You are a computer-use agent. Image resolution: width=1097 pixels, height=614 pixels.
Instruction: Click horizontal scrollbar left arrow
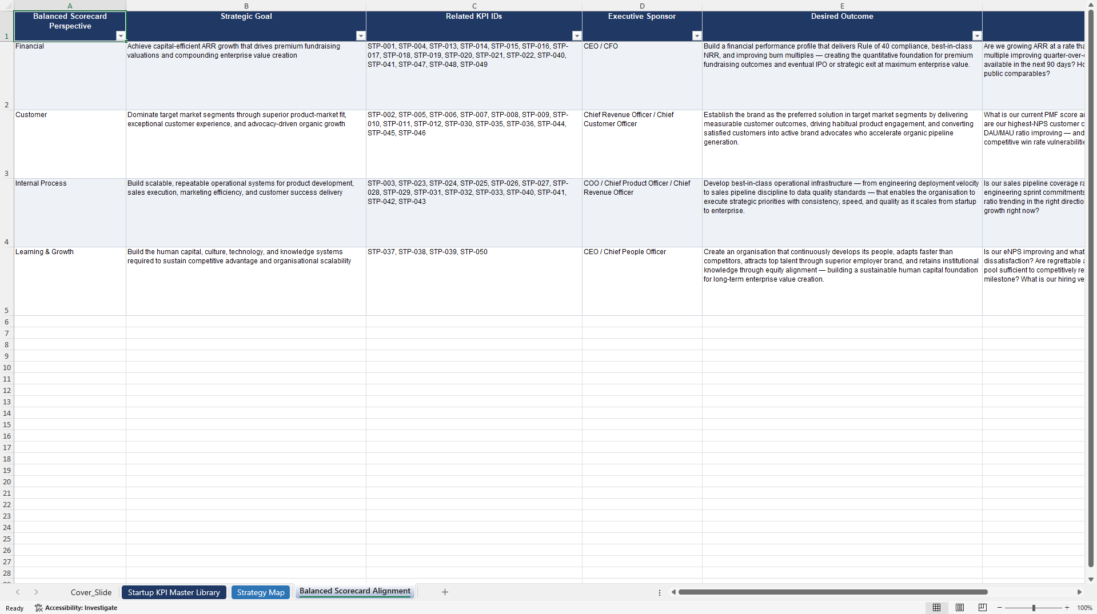[674, 592]
